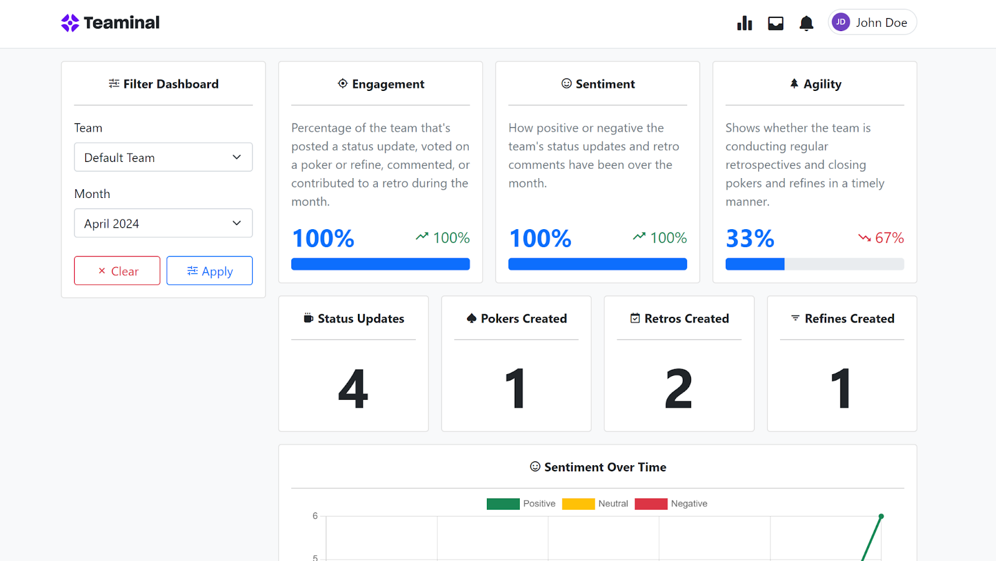Open the notifications bell

pyautogui.click(x=806, y=23)
